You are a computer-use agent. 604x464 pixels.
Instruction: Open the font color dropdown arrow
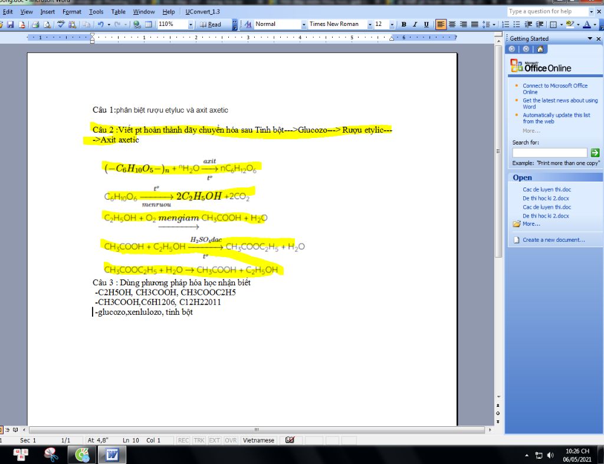coord(595,25)
